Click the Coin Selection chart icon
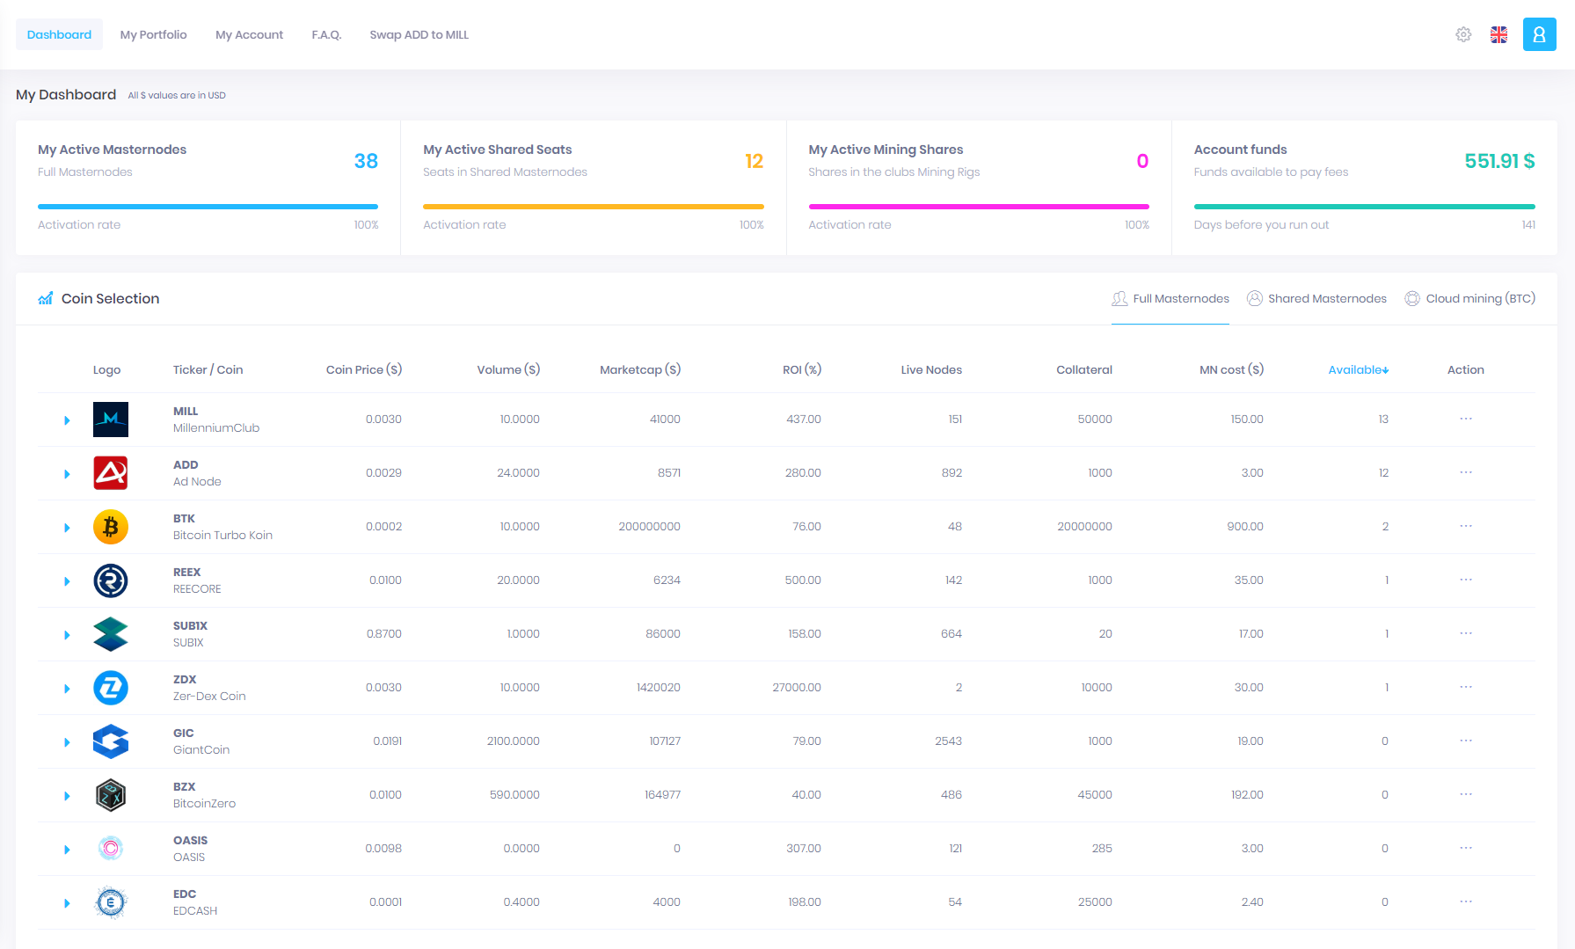1575x949 pixels. coord(45,298)
